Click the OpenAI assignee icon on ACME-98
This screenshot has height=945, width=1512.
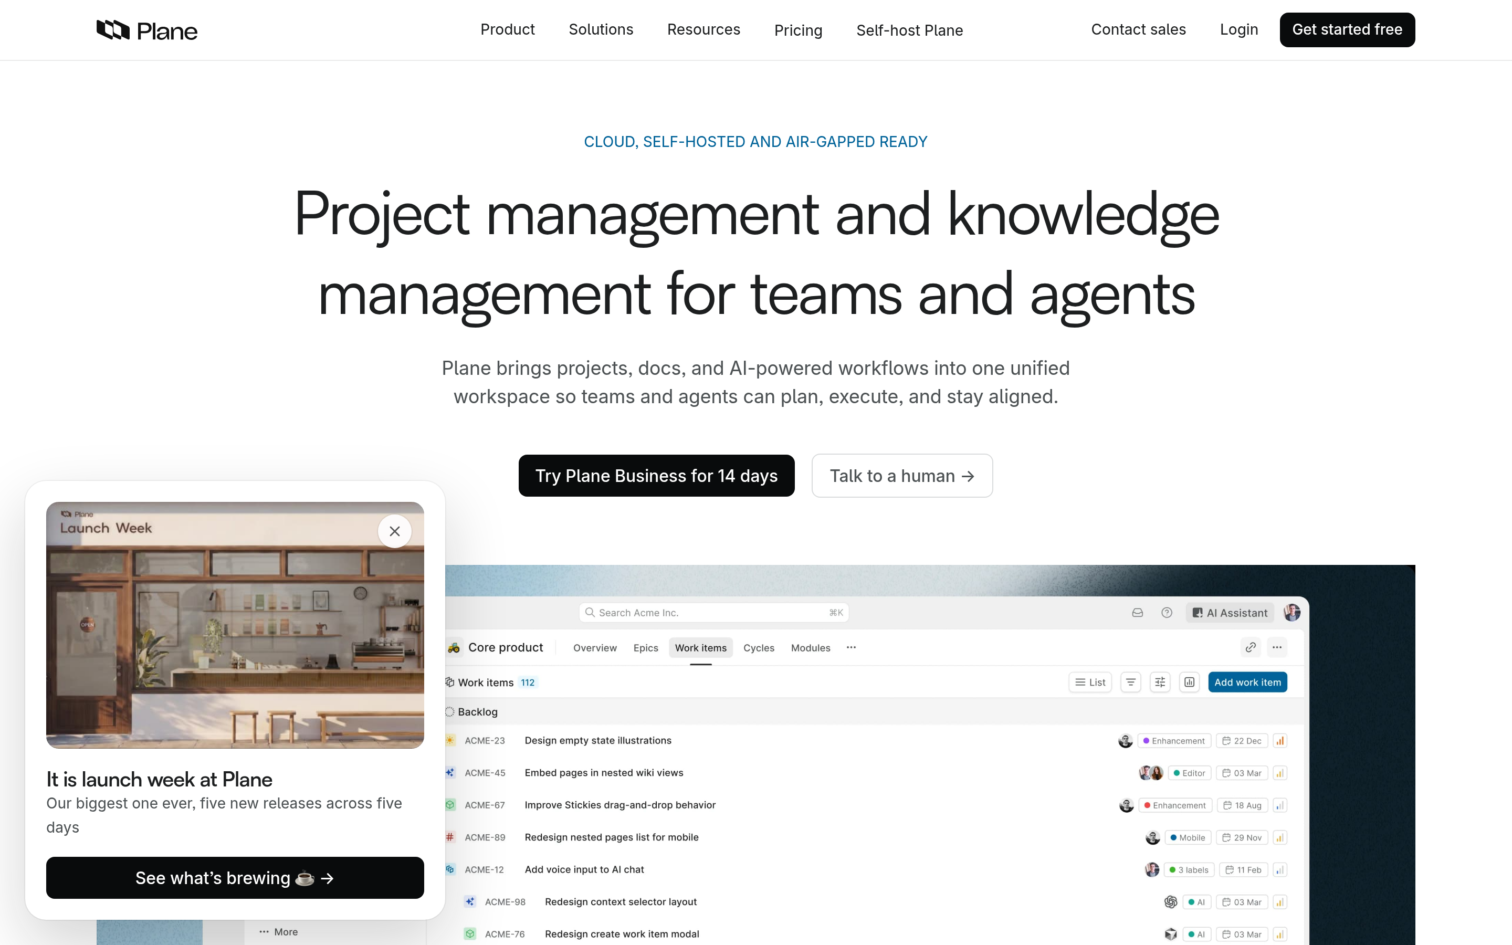[1170, 902]
